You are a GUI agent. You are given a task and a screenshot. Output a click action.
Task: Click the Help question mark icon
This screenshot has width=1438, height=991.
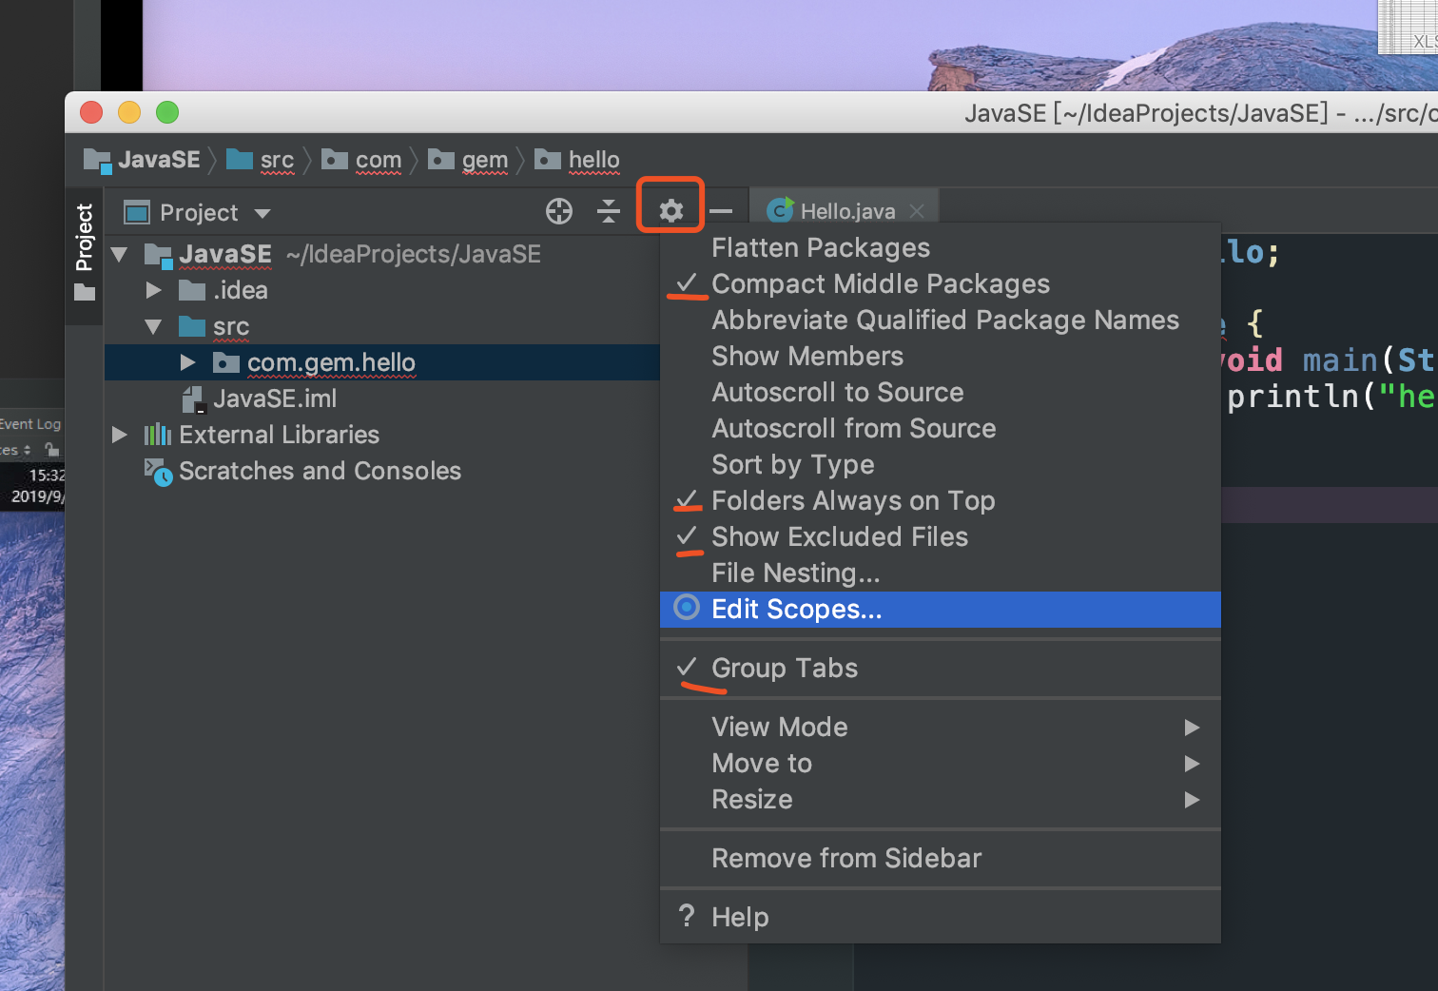coord(687,916)
